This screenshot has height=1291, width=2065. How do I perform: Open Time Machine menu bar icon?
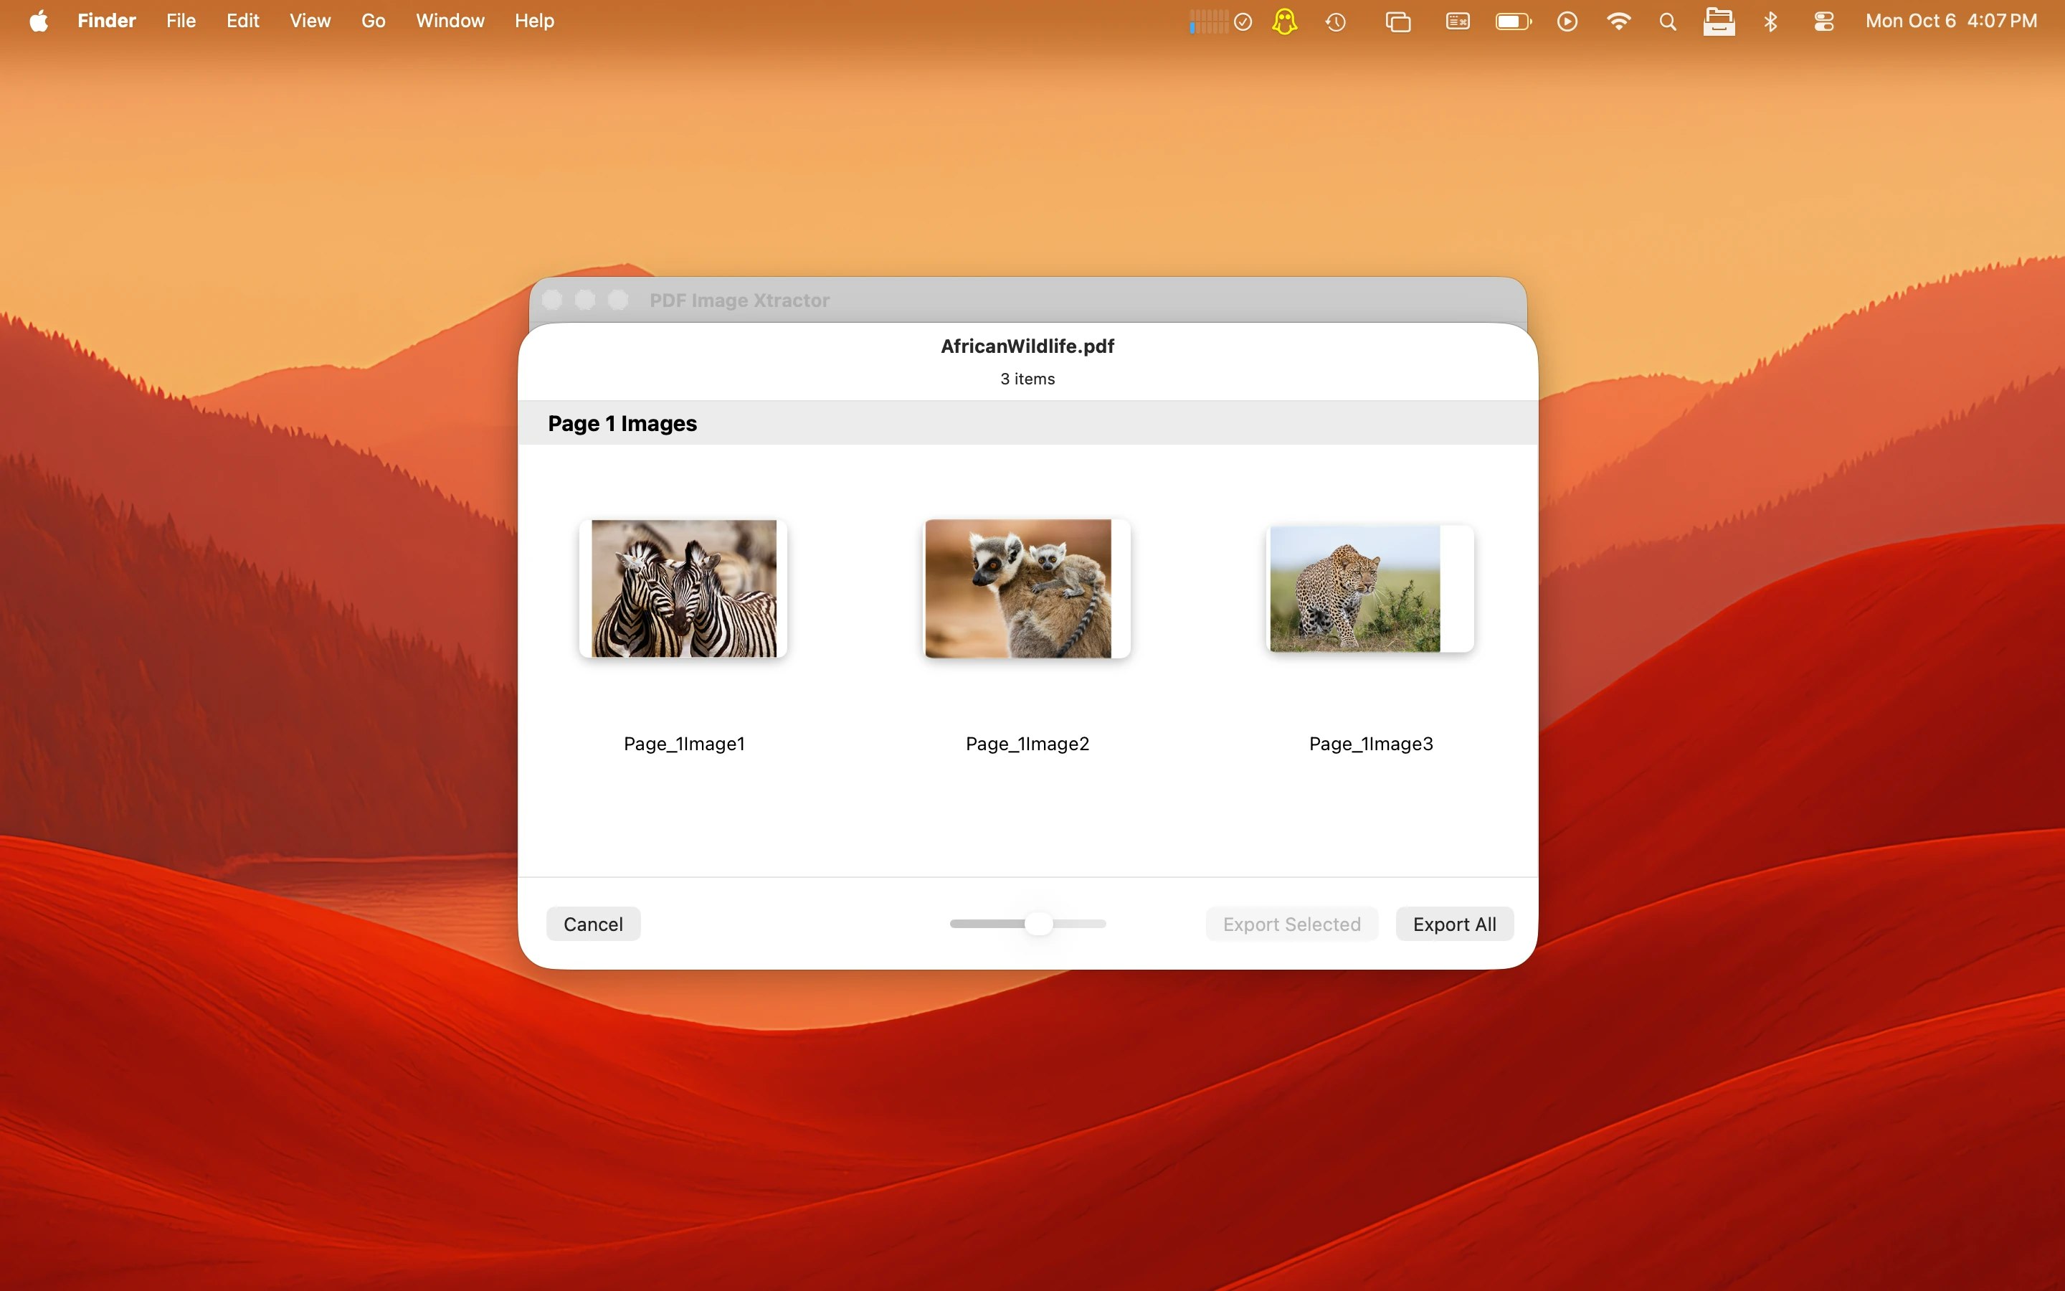[1335, 22]
